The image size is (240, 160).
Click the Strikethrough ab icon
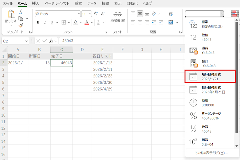pos(118,14)
